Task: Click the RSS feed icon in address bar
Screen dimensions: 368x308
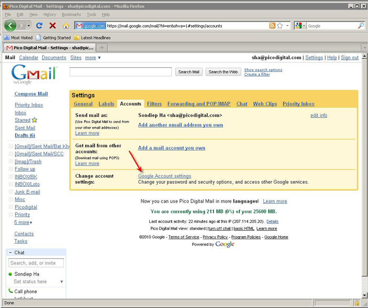Action: tap(272, 26)
